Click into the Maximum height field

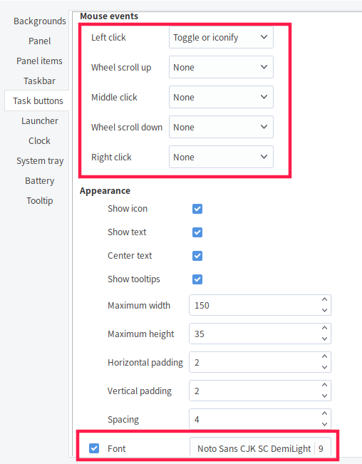(254, 334)
